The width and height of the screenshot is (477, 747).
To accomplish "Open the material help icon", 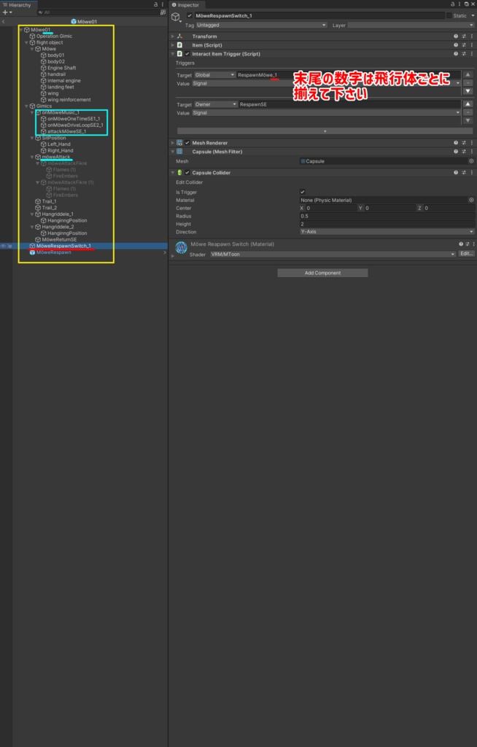I will click(461, 244).
